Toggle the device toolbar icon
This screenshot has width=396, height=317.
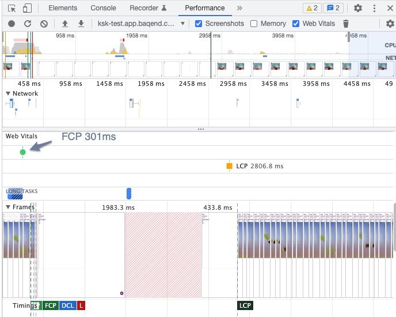point(28,8)
